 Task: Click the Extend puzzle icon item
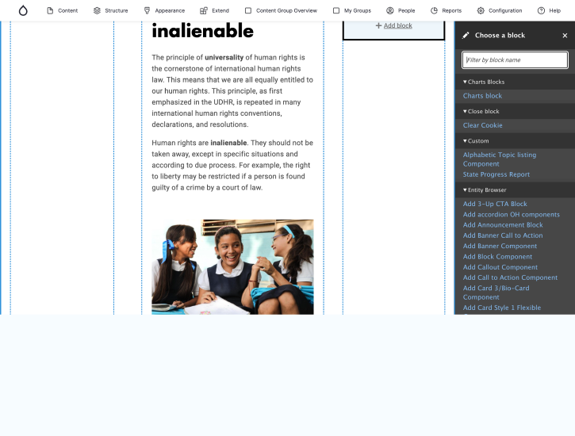click(214, 10)
